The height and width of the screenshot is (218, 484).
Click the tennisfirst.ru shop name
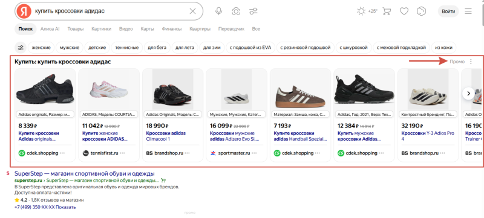pos(104,153)
